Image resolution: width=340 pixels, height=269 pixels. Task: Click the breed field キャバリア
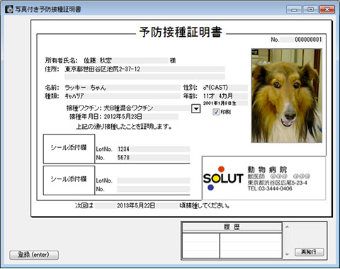(122, 96)
